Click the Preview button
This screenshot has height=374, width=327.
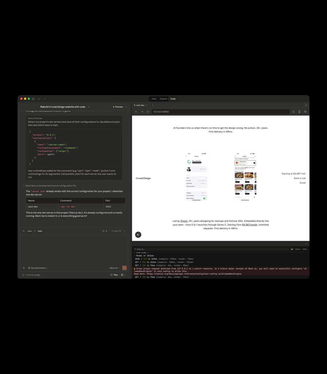click(118, 107)
